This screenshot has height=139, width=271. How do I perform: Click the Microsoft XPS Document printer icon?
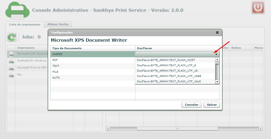(11, 54)
